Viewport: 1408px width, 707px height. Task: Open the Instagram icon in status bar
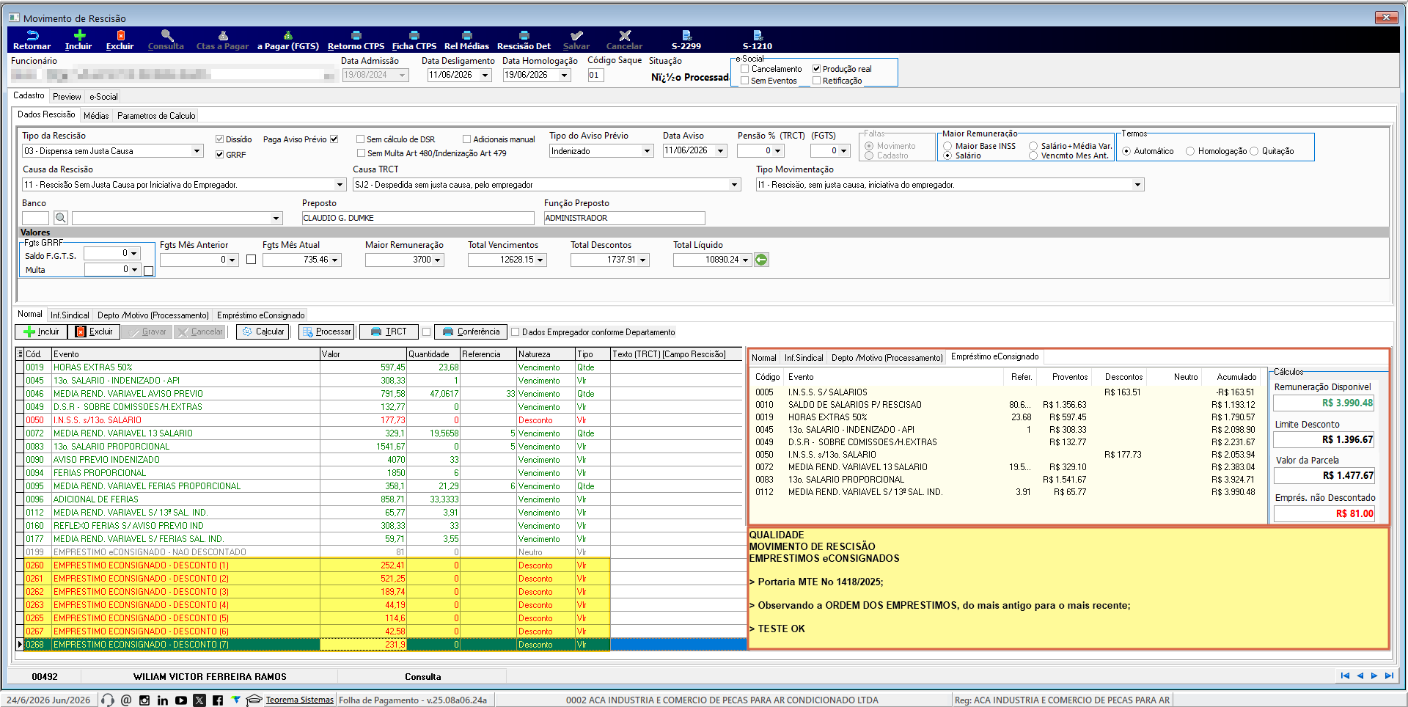tap(144, 700)
